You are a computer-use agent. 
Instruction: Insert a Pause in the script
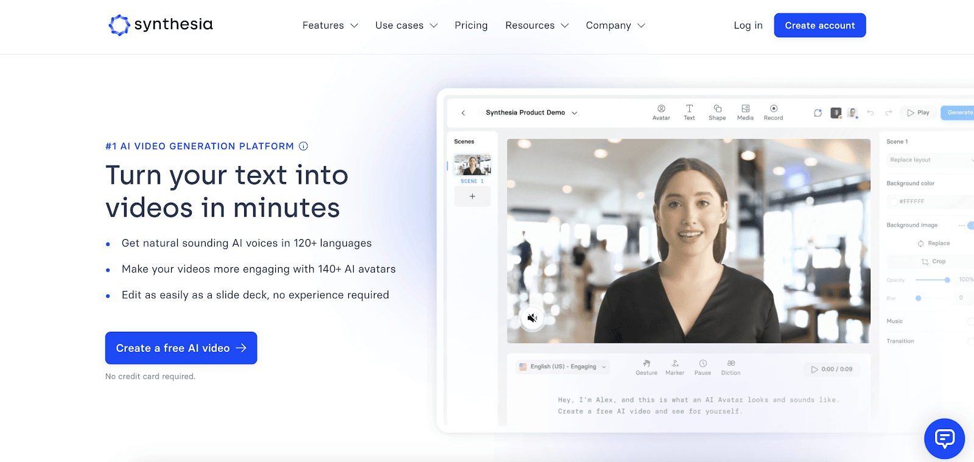[x=702, y=367]
